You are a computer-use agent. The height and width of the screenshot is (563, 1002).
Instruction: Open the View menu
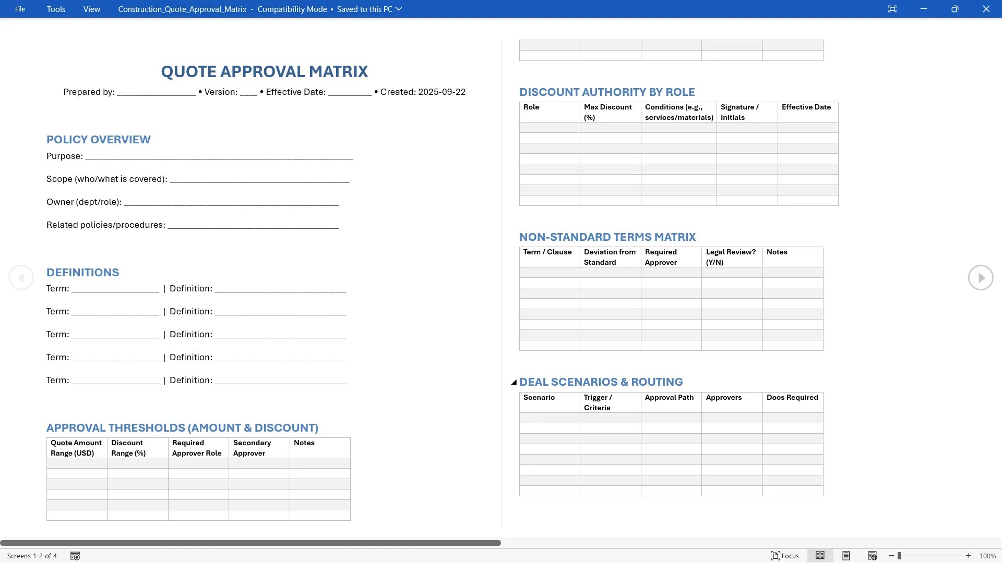point(91,9)
